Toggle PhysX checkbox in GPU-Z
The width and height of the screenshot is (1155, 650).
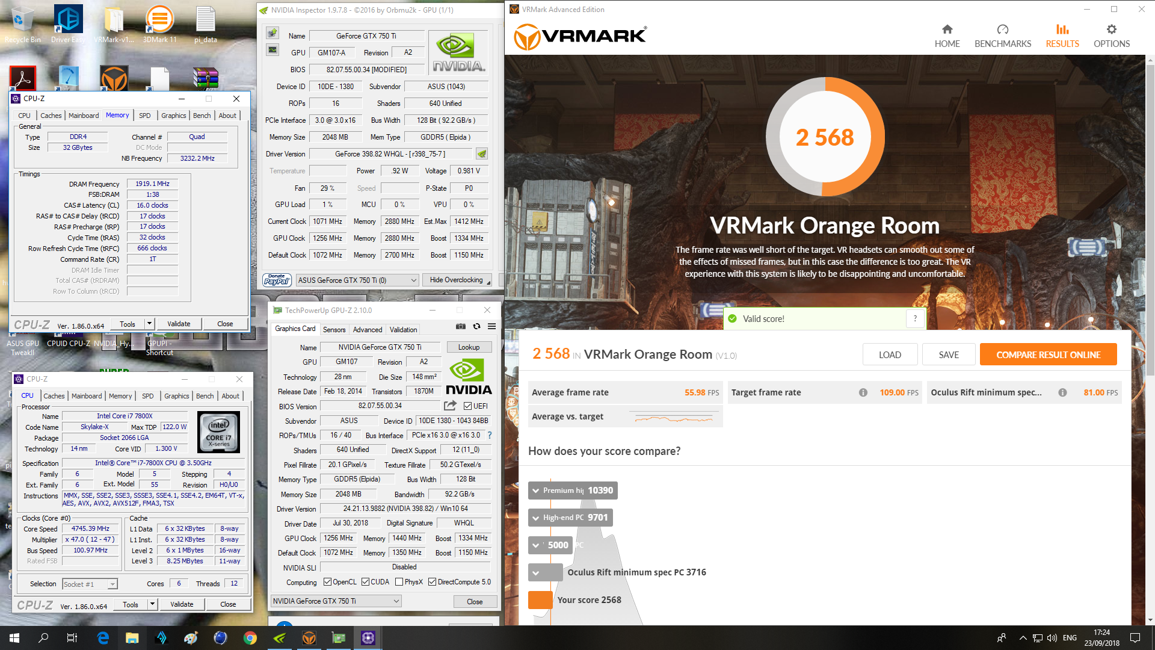[399, 582]
